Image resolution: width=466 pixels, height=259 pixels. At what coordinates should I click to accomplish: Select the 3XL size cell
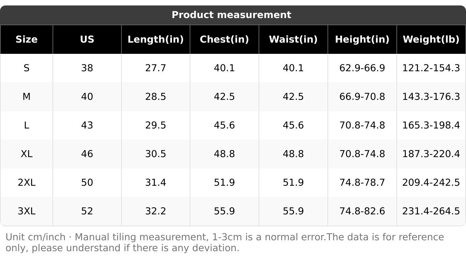coord(26,211)
